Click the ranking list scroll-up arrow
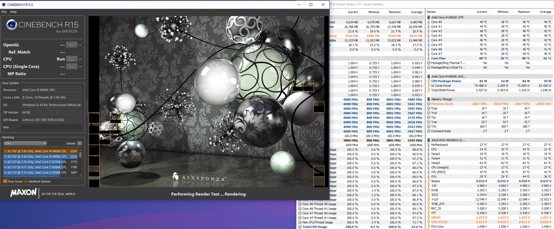The image size is (554, 229). tap(80, 150)
